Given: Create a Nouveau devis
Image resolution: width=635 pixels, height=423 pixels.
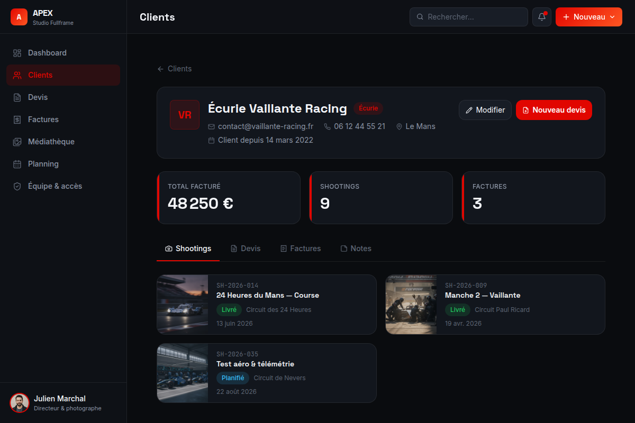Looking at the screenshot, I should coord(554,110).
